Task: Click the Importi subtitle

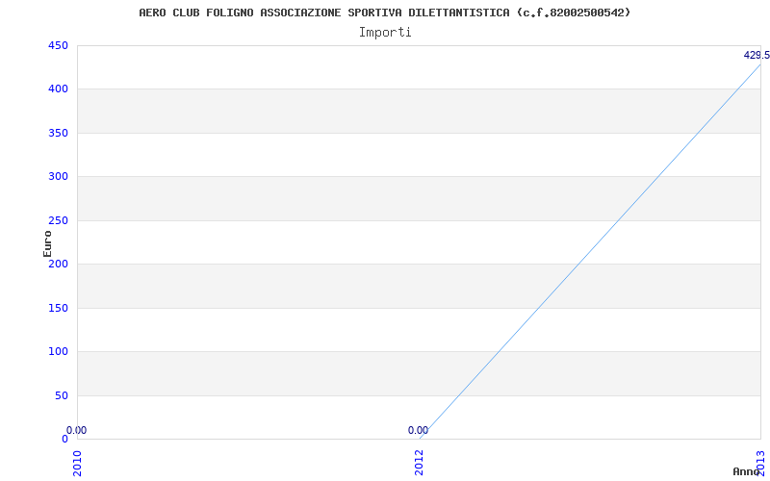Action: [385, 33]
